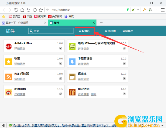This screenshot has width=166, height=128.
Task: Click the 获取更多 button
Action: pos(85,31)
